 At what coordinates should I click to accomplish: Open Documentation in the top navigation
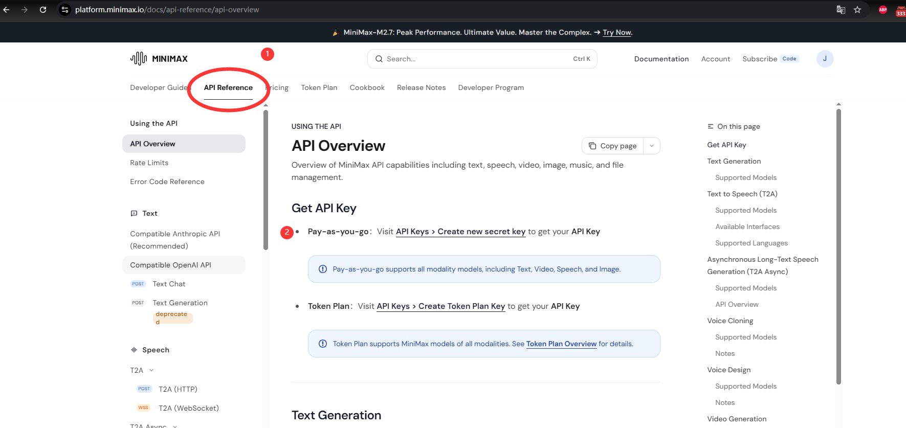661,59
